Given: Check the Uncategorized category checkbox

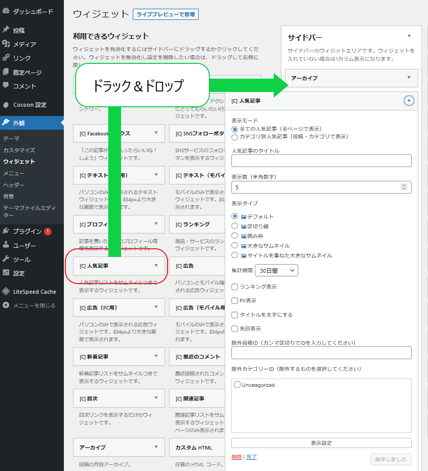Looking at the screenshot, I should click(x=237, y=385).
